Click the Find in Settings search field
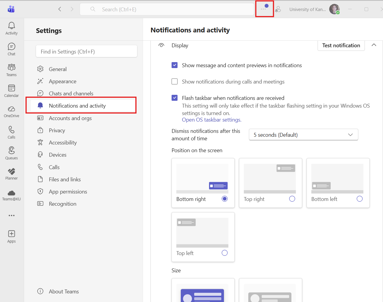383x302 pixels. click(87, 52)
